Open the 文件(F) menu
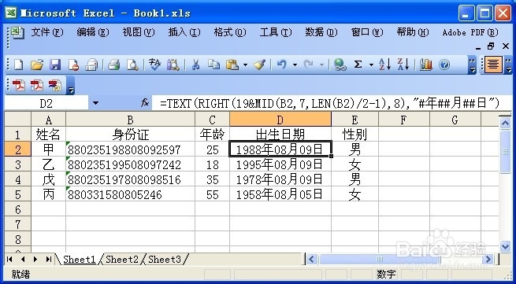The height and width of the screenshot is (284, 516). click(47, 32)
